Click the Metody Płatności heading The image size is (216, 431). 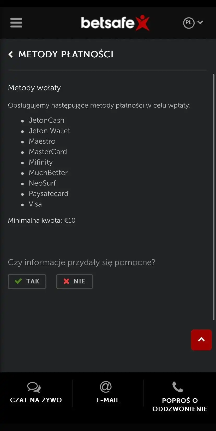tap(66, 54)
